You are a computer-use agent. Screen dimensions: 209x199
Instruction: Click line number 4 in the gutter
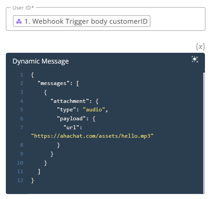(x=22, y=101)
